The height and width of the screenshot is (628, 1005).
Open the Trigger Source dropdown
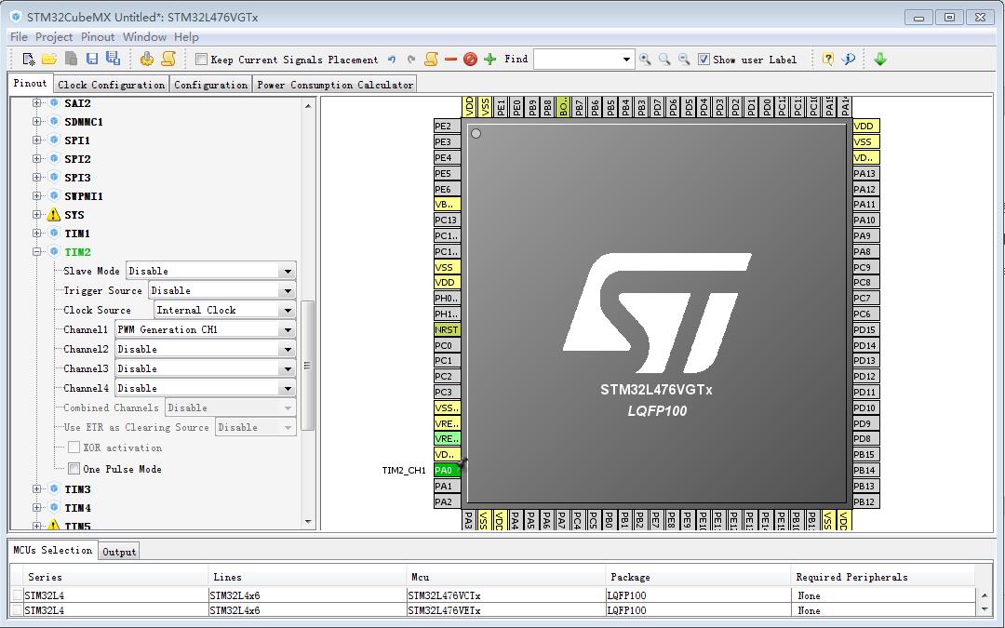pos(288,291)
